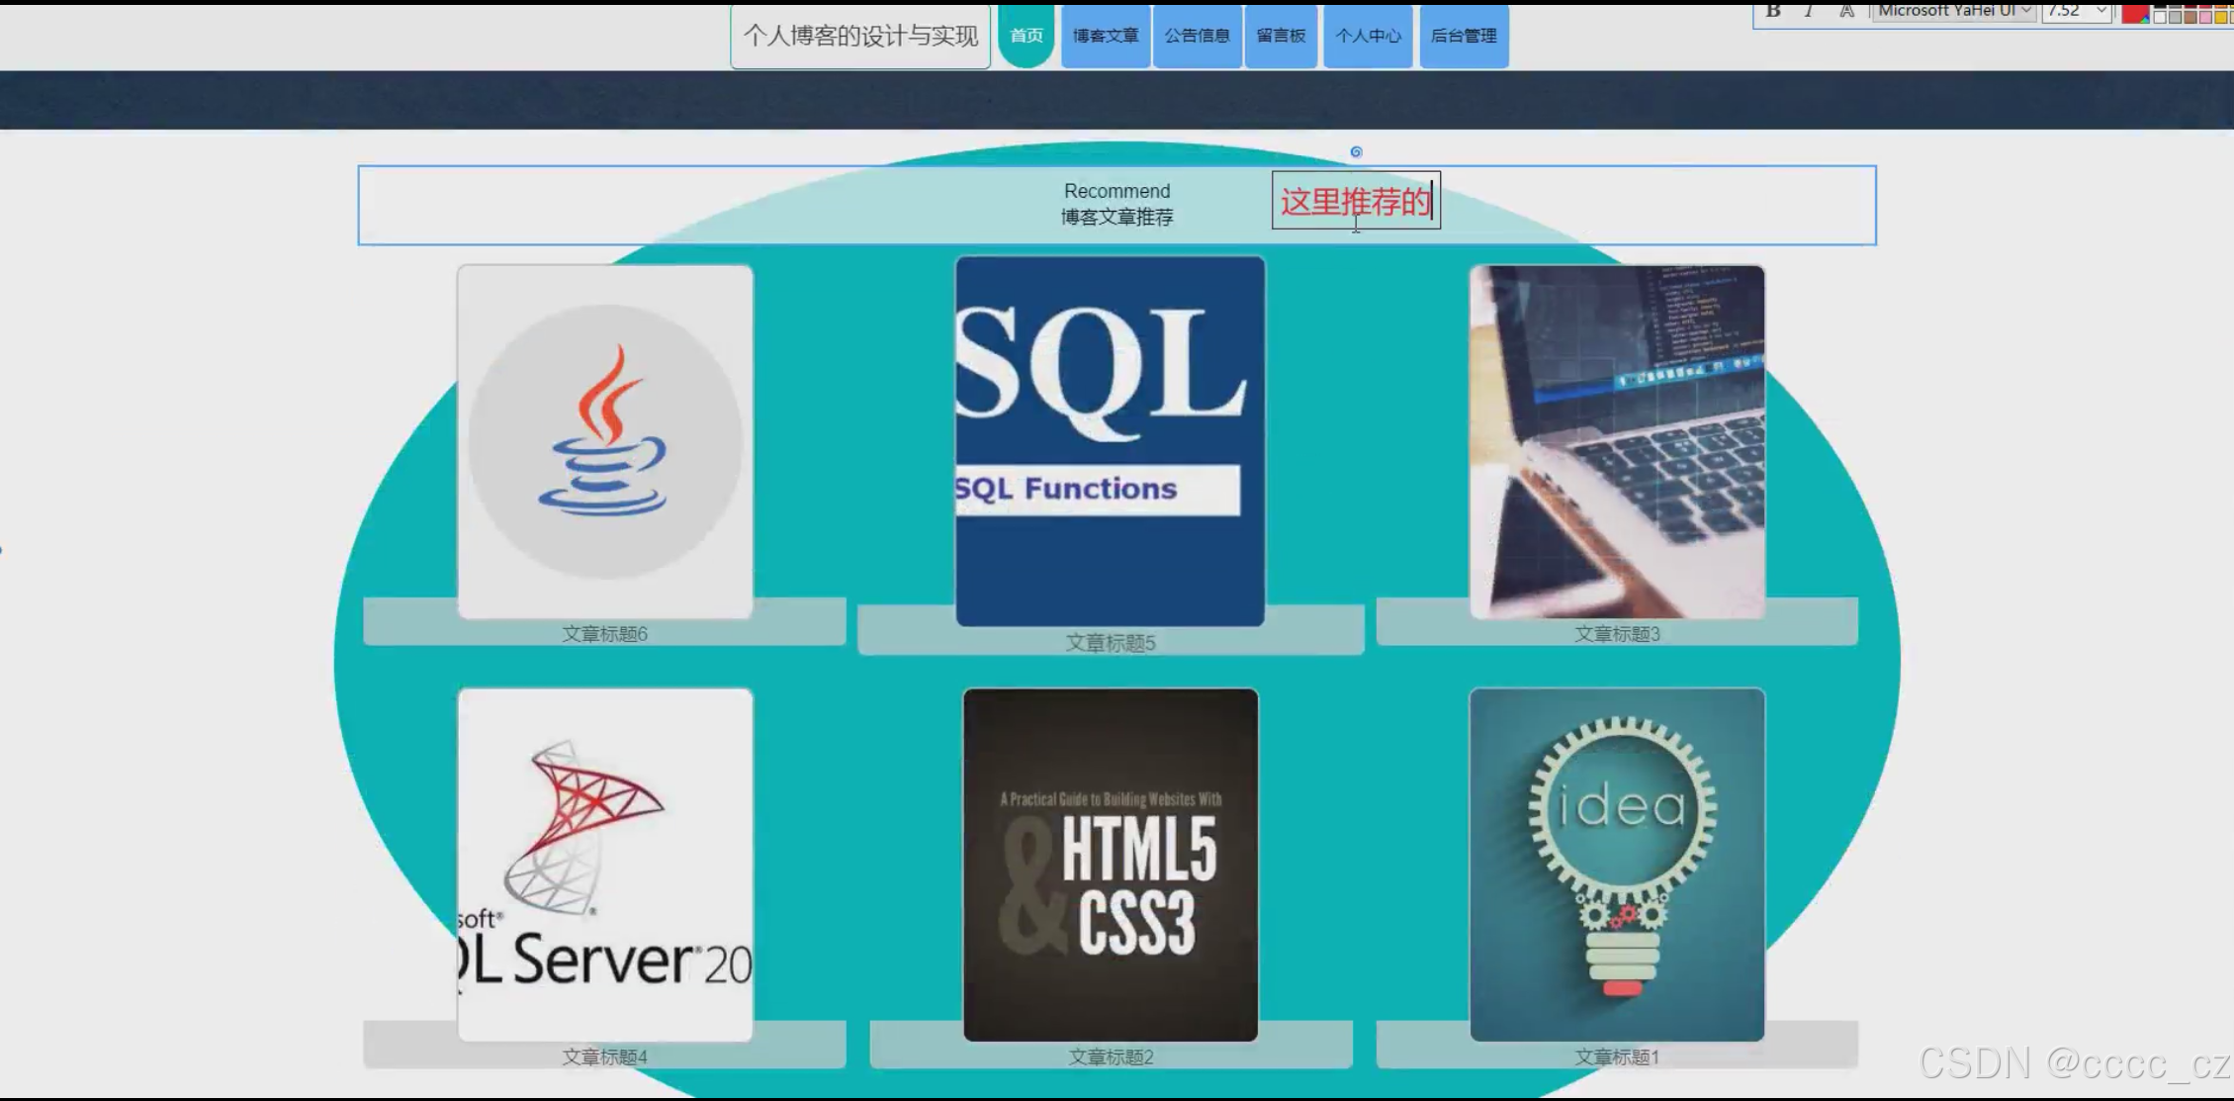Click the 留言板 navigation button

(x=1281, y=36)
